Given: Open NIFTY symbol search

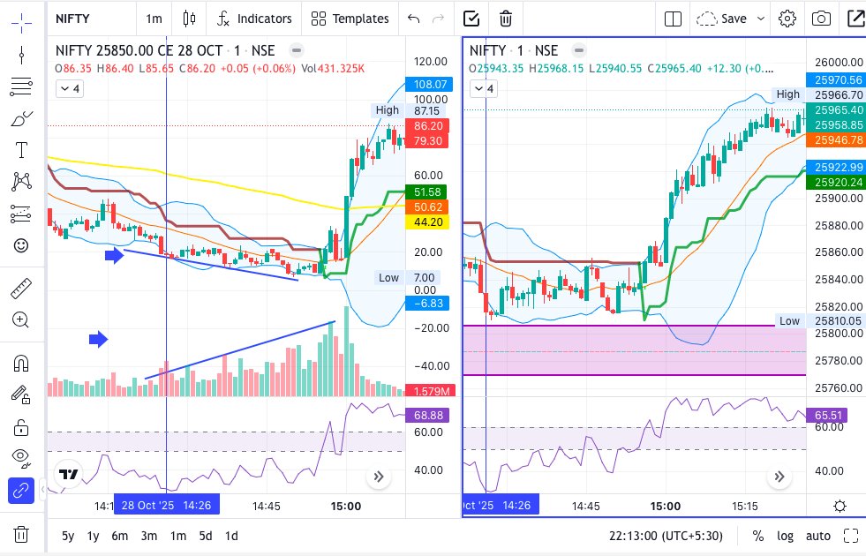Looking at the screenshot, I should coord(72,19).
